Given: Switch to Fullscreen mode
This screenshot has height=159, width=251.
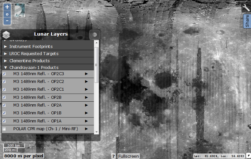Looking at the screenshot, I should coord(128,156).
